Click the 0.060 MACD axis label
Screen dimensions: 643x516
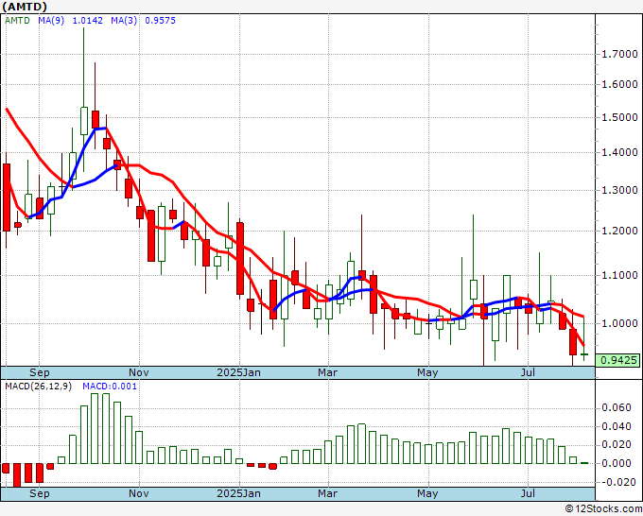click(x=617, y=408)
